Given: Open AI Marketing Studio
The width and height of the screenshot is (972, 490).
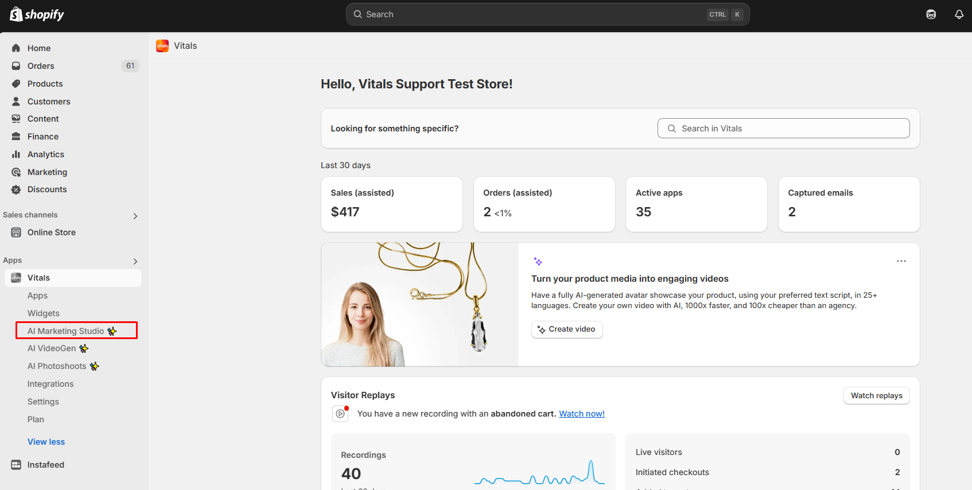Looking at the screenshot, I should 76,330.
